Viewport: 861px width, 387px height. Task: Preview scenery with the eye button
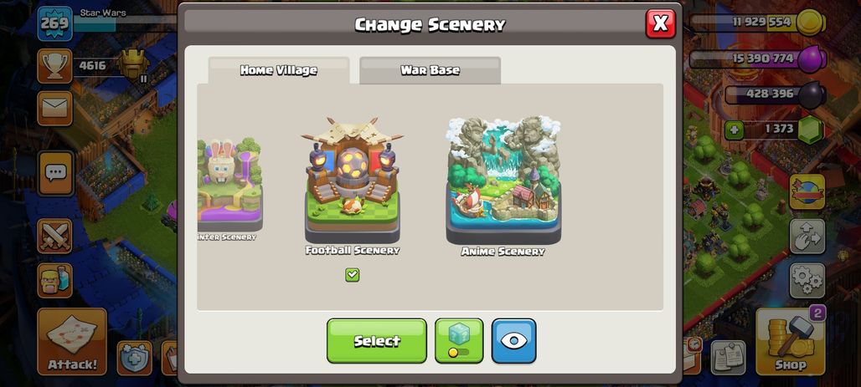513,341
